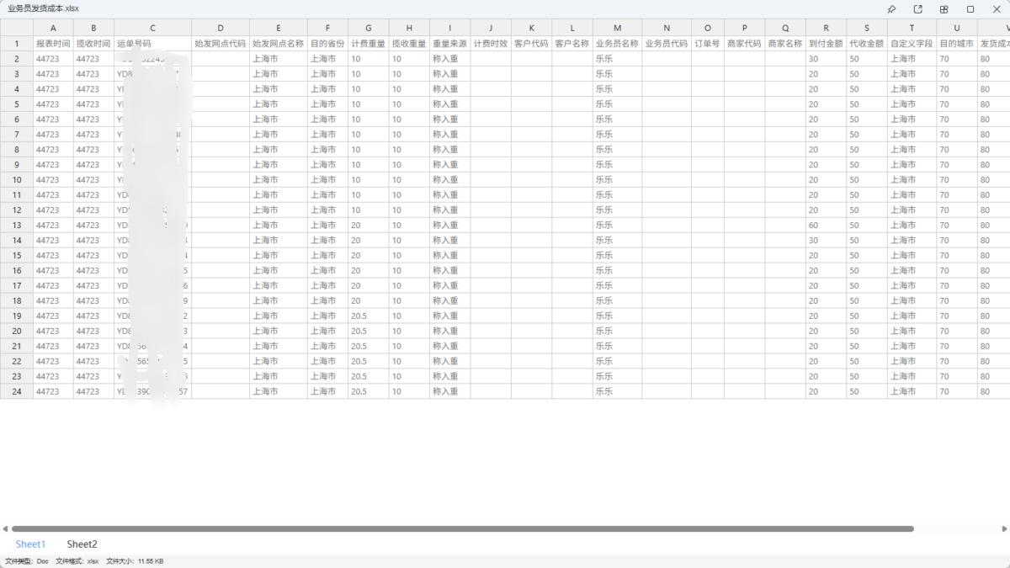Select the row 24 header number
The image size is (1010, 568).
17,391
